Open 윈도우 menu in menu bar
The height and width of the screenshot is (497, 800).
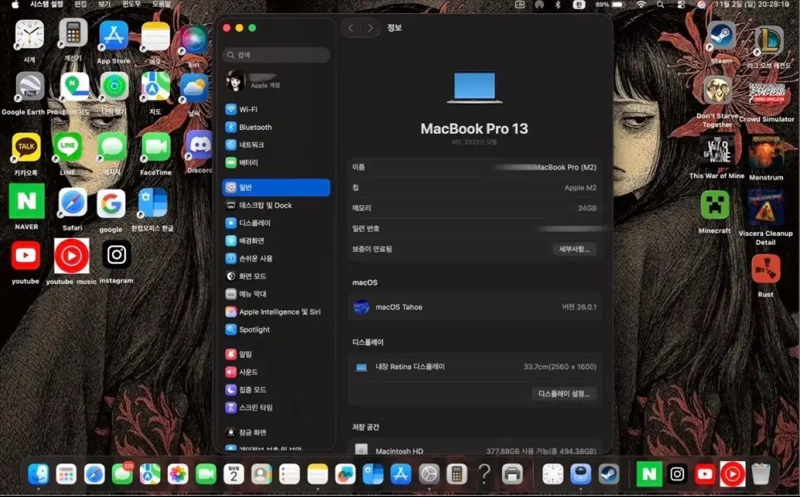click(x=131, y=4)
